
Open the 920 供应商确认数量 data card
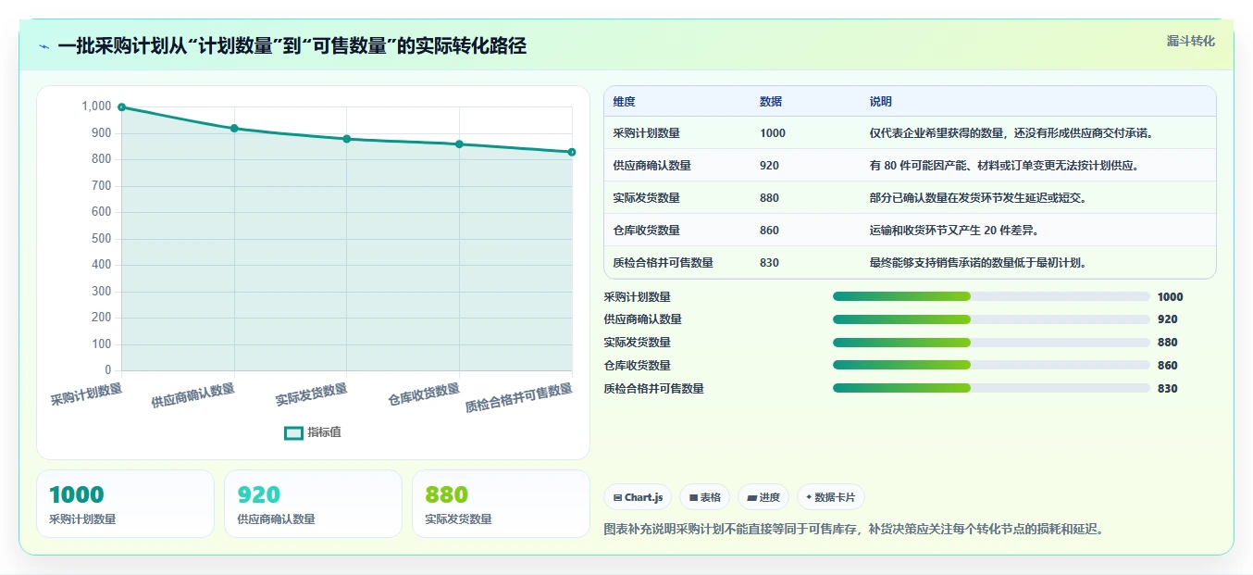click(x=313, y=504)
